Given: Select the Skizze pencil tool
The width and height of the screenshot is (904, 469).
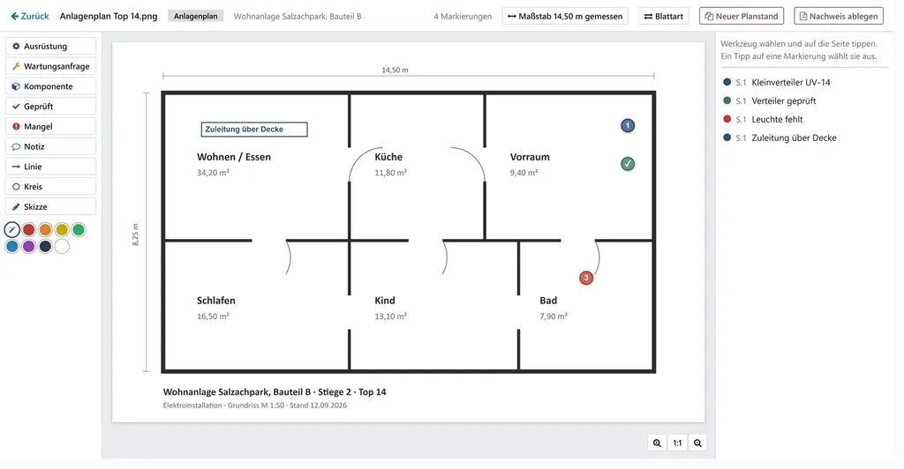Looking at the screenshot, I should point(50,206).
